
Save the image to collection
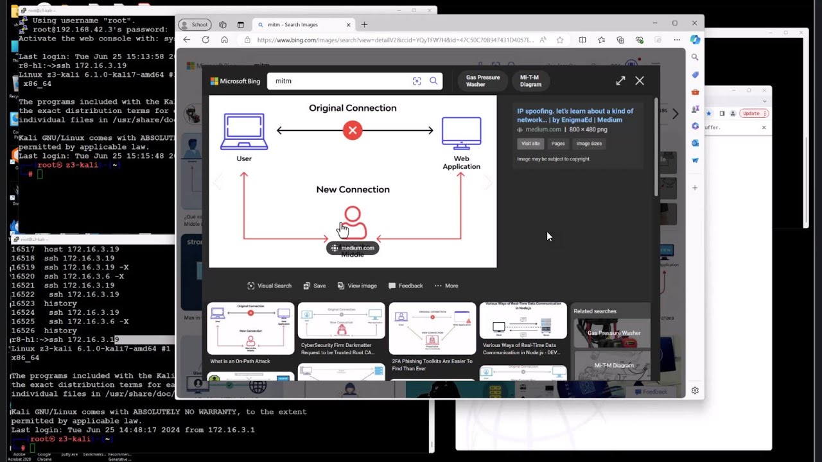[x=315, y=286]
